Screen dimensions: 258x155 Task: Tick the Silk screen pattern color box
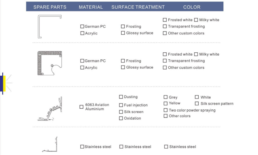197,103
